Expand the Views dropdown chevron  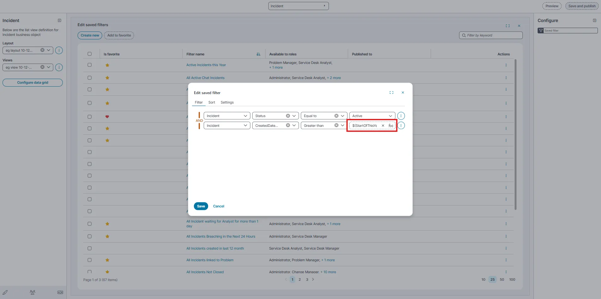tap(49, 67)
